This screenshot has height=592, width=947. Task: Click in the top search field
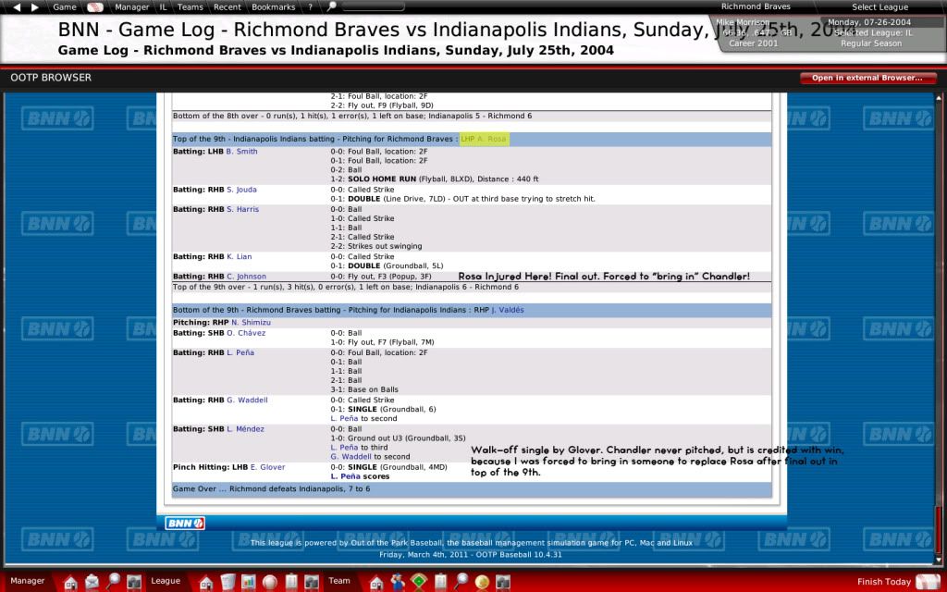[x=370, y=6]
